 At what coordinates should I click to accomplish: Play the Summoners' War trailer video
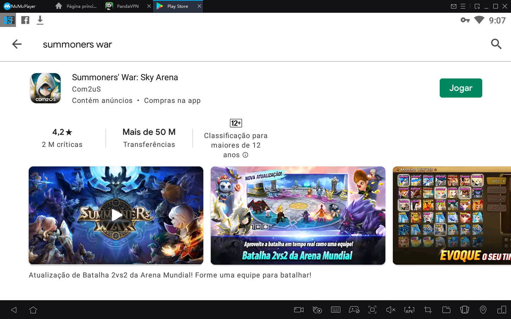click(116, 215)
